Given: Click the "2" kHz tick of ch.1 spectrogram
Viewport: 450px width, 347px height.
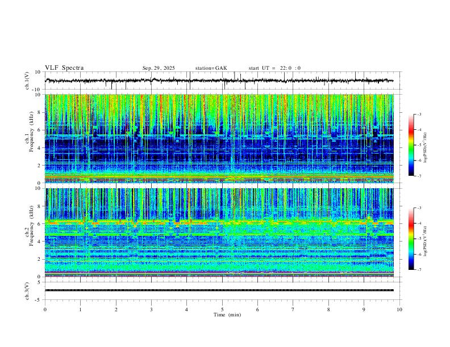Looking at the screenshot, I should (x=40, y=165).
